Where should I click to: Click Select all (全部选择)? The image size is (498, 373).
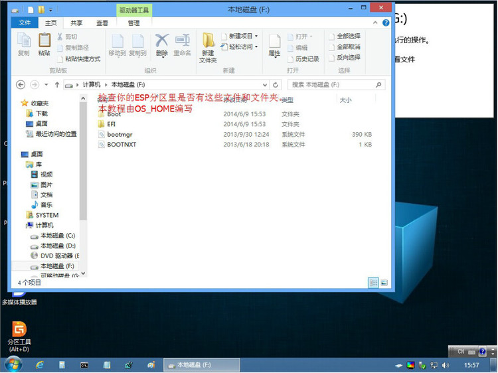345,37
